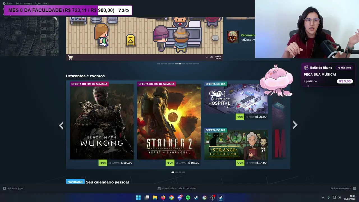Open the Downloads status icon
359x202 pixels.
point(159,189)
